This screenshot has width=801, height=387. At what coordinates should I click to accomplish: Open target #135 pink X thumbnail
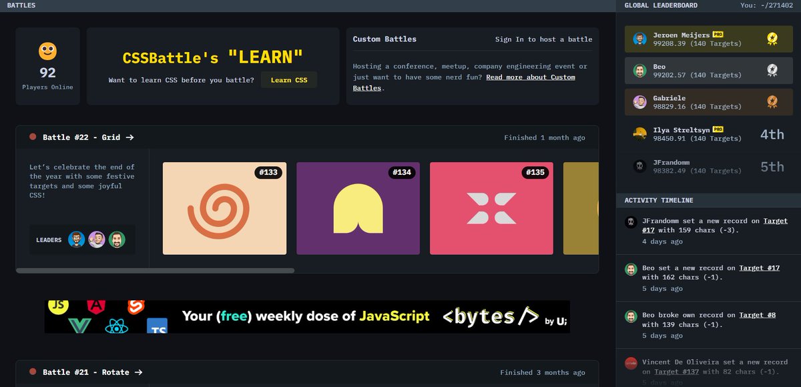[491, 208]
